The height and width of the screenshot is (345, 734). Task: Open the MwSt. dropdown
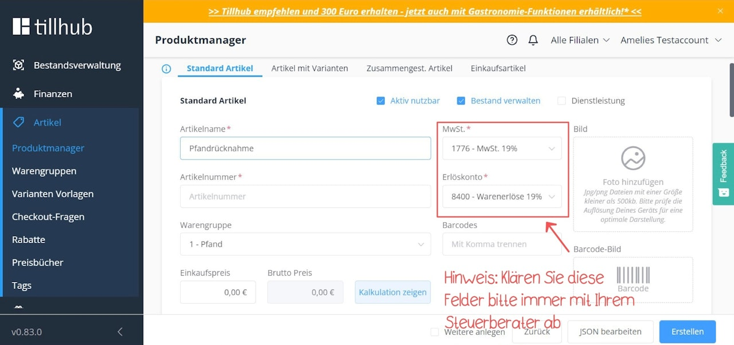tap(502, 149)
